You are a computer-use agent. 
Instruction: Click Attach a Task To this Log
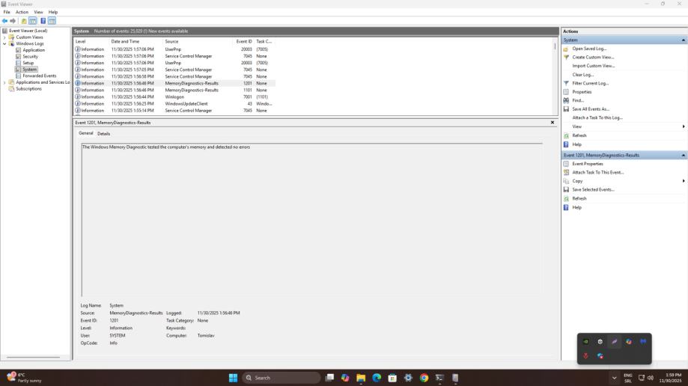[x=597, y=117]
